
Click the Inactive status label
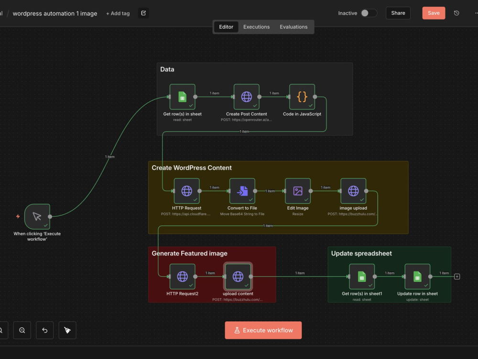[347, 13]
